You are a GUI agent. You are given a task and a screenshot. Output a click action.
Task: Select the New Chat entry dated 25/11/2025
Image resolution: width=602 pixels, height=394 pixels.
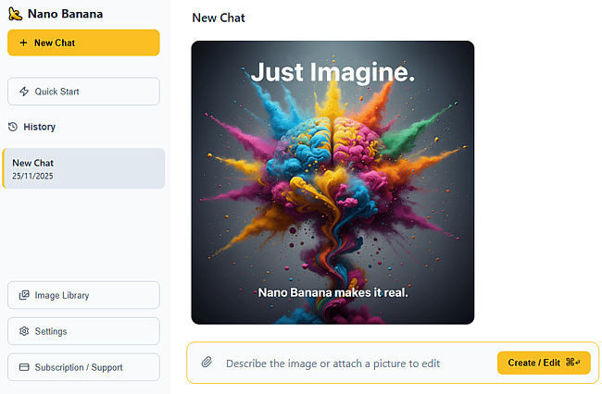(x=83, y=168)
